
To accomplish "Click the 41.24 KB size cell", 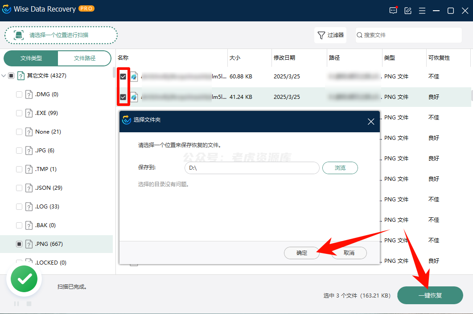I will [x=241, y=97].
